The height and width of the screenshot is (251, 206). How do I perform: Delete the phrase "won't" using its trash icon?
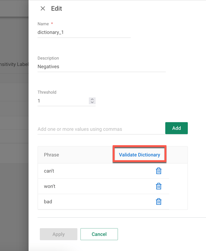[x=159, y=186]
